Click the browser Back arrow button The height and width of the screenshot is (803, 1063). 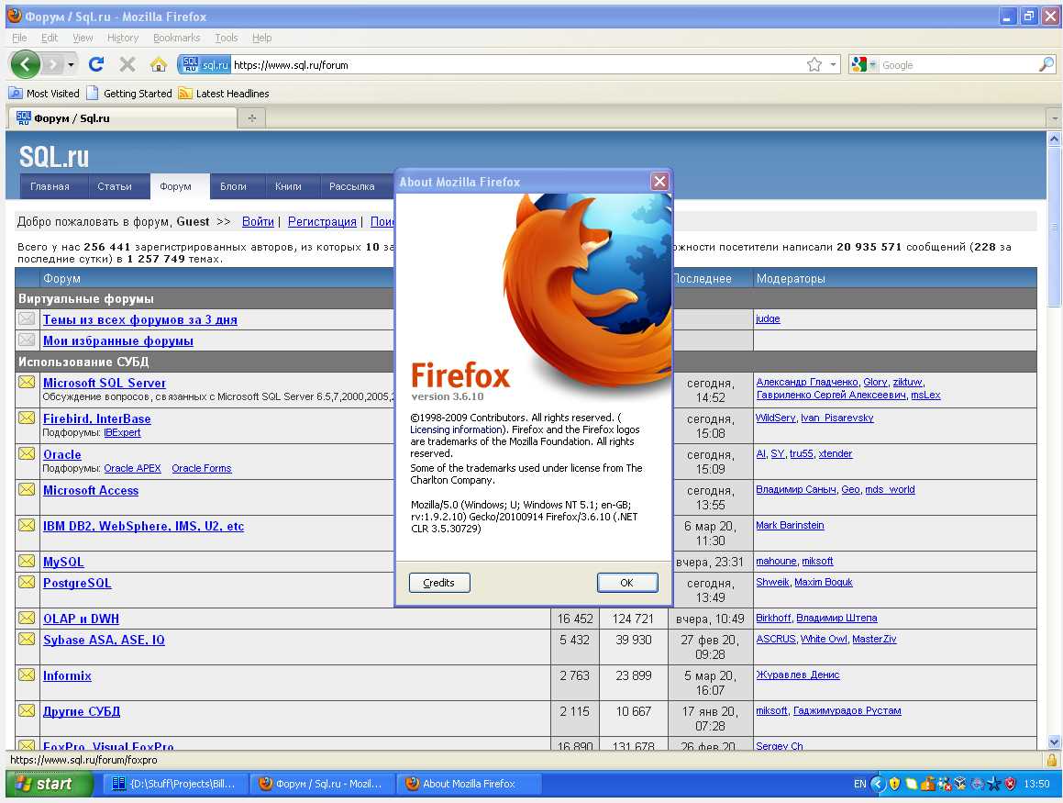tap(25, 64)
